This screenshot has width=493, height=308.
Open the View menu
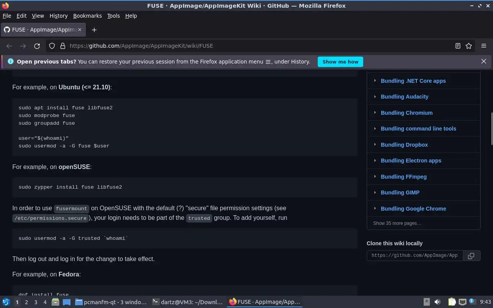(x=38, y=16)
